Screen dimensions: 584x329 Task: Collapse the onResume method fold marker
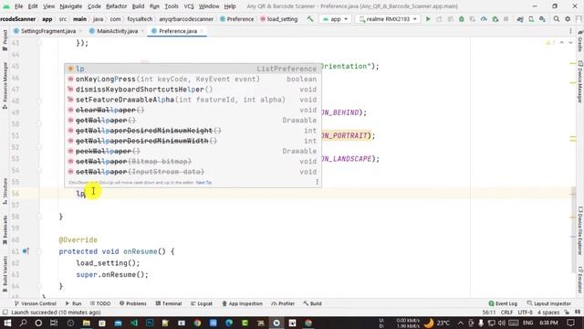point(39,251)
